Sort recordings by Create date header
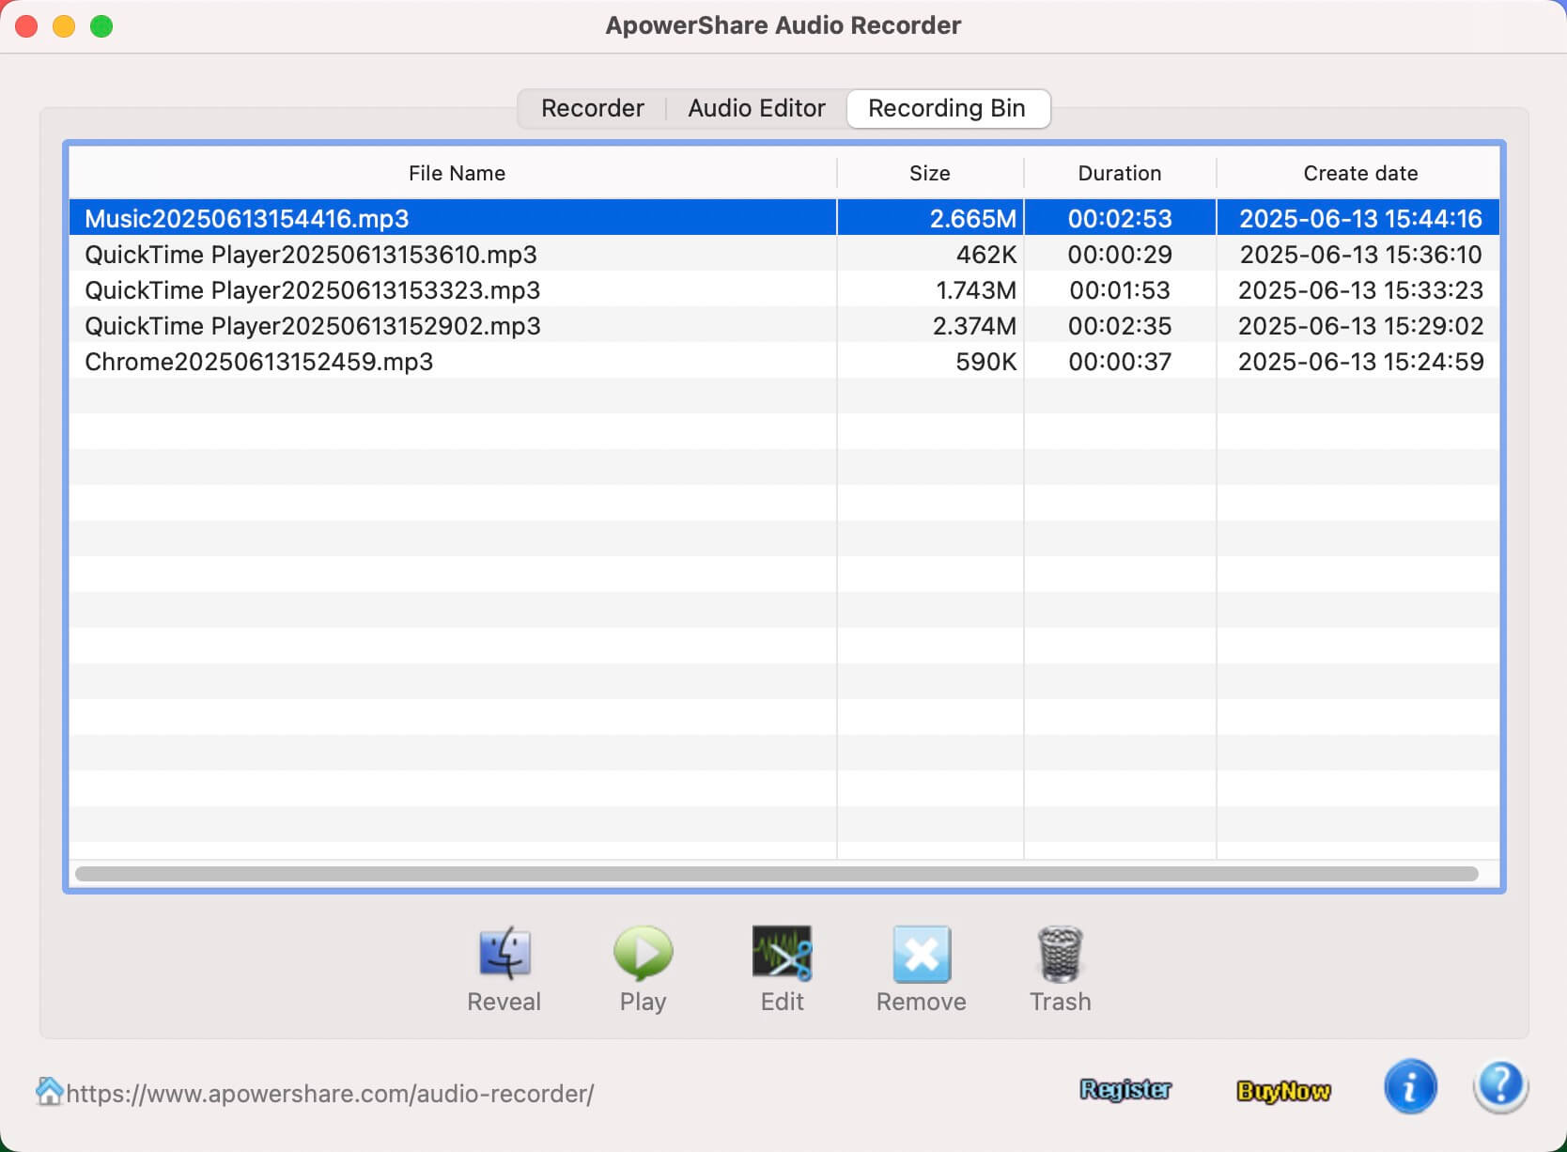This screenshot has width=1567, height=1152. (1359, 173)
